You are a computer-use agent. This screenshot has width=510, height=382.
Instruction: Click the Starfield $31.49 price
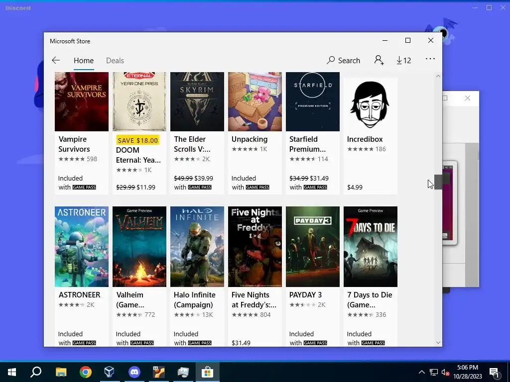pos(319,178)
